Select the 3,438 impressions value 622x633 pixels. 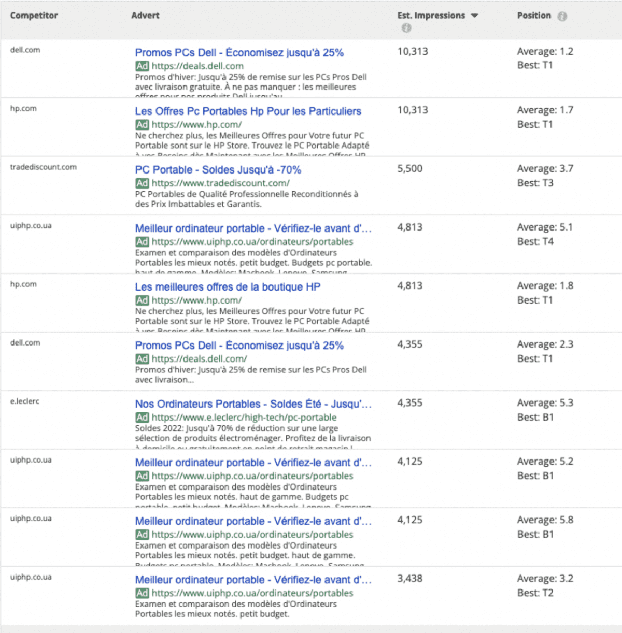click(x=410, y=579)
